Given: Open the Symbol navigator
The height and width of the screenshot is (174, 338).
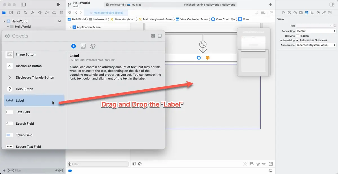Looking at the screenshot, I should pyautogui.click(x=18, y=13).
